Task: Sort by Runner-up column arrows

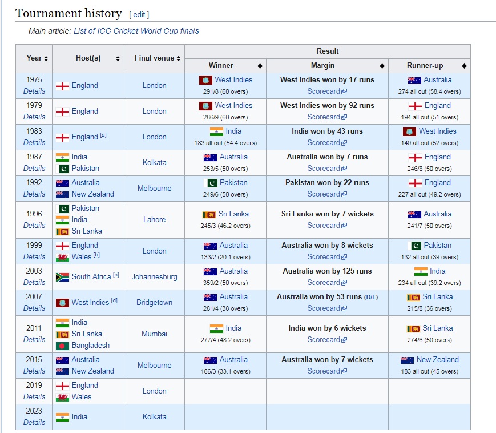Action: click(x=464, y=66)
